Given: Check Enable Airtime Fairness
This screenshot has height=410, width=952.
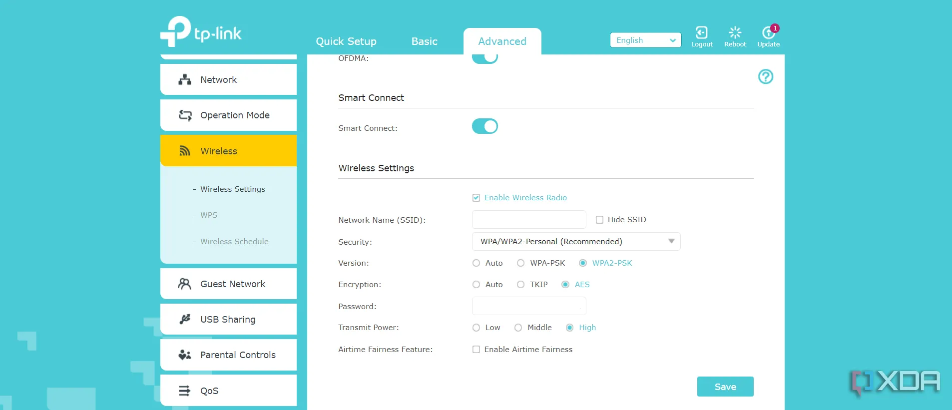Looking at the screenshot, I should point(476,350).
